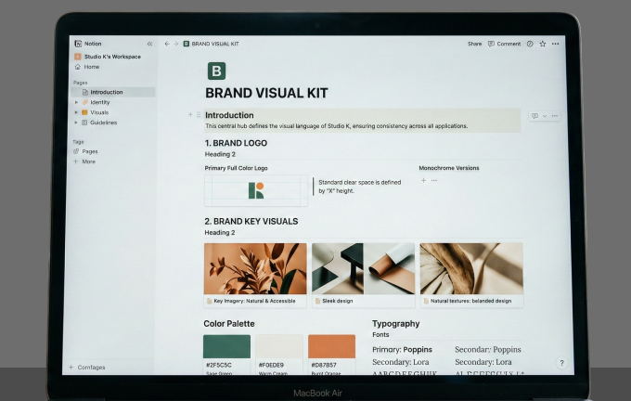Select the green #2F5C5C color swatch
631x401 pixels.
226,346
